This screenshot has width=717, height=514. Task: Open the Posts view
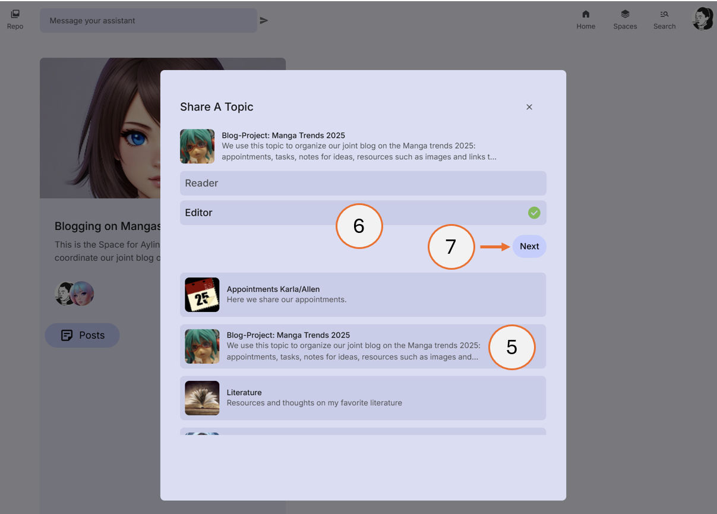coord(82,335)
